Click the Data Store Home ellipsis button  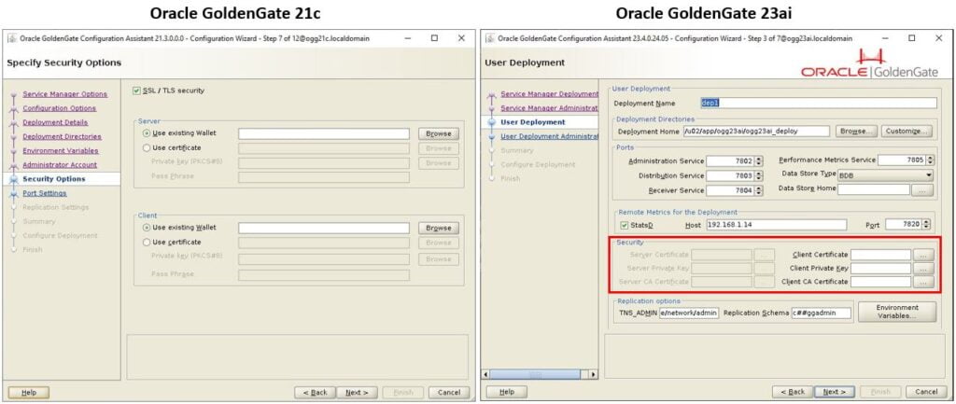[922, 189]
